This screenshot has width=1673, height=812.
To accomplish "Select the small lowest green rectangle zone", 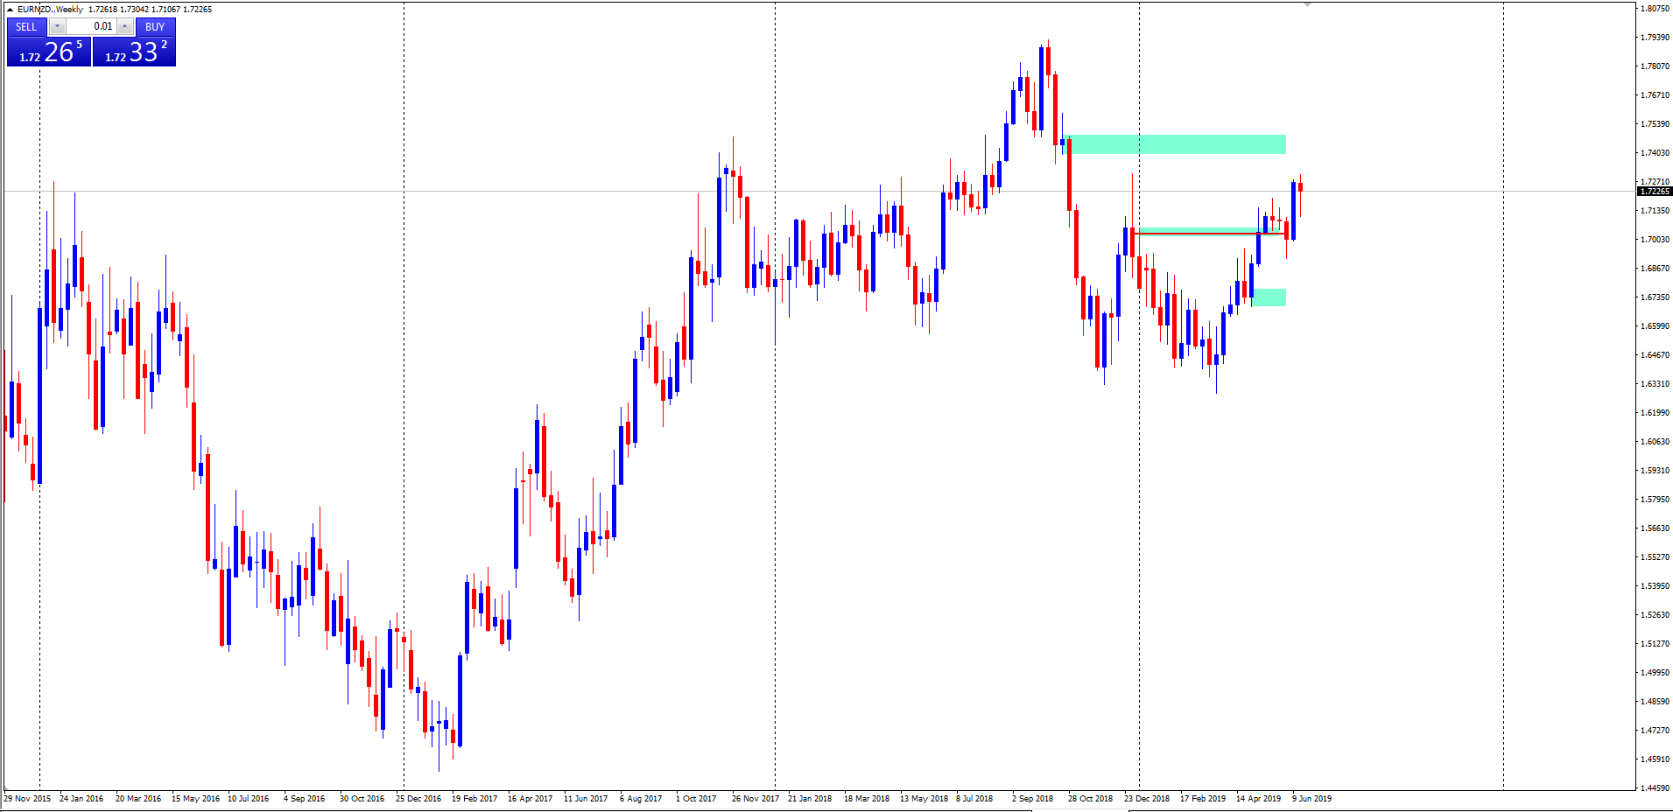I will [x=1269, y=297].
